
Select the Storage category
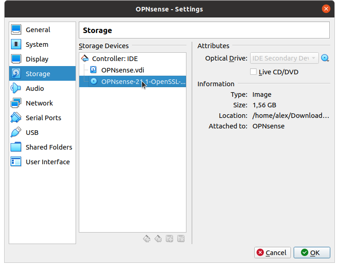click(x=42, y=73)
